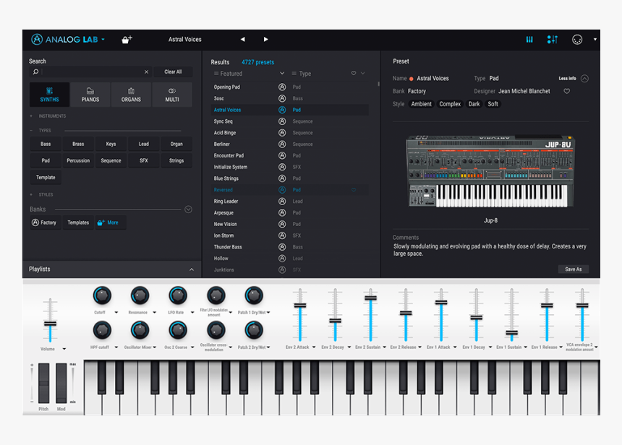Viewport: 622px width, 445px height.
Task: Collapse the Types section
Action: tap(41, 130)
